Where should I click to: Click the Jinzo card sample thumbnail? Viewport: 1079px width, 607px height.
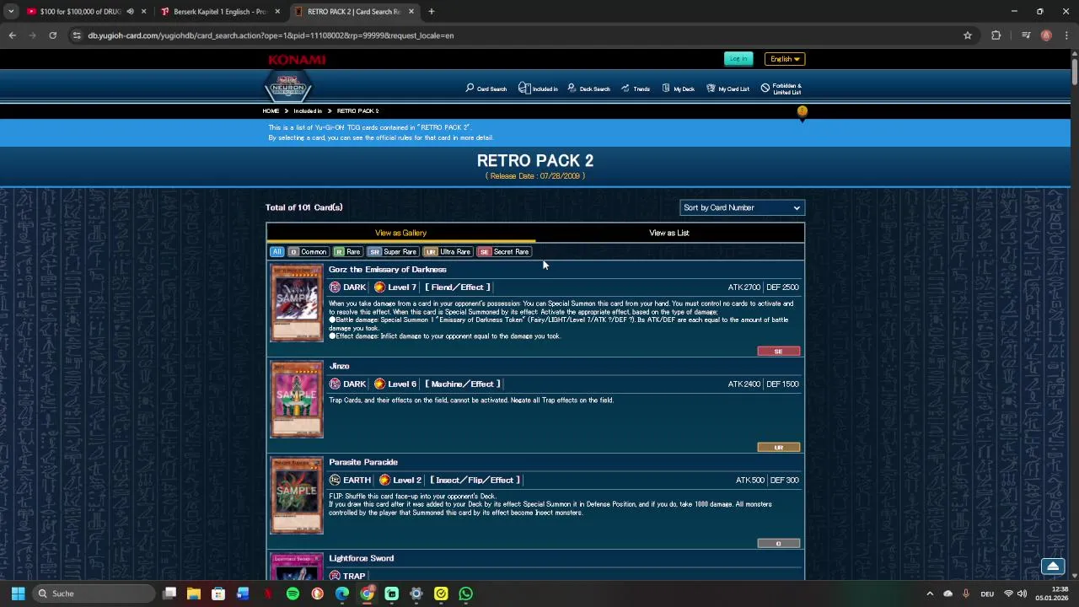tap(297, 400)
